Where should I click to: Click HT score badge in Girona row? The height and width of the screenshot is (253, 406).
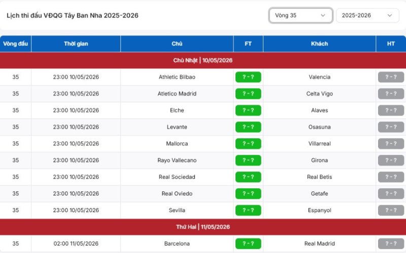[391, 160]
